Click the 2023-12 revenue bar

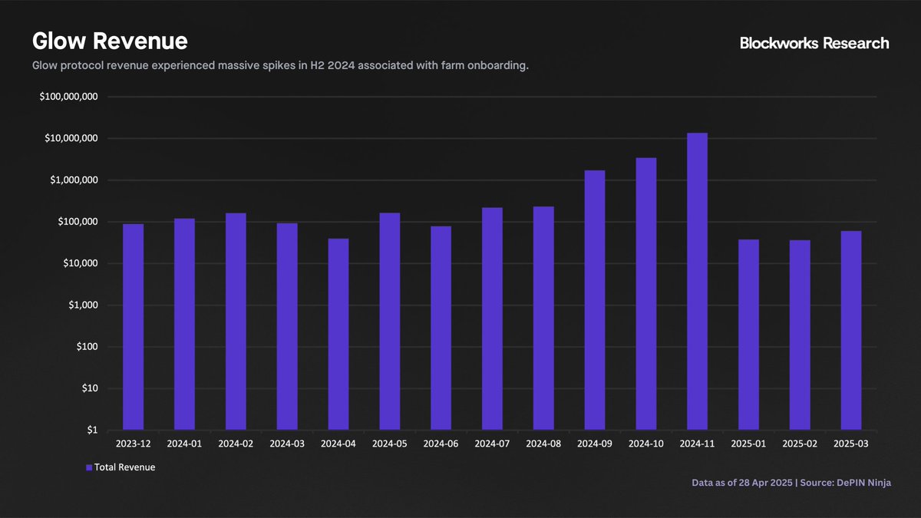[133, 326]
